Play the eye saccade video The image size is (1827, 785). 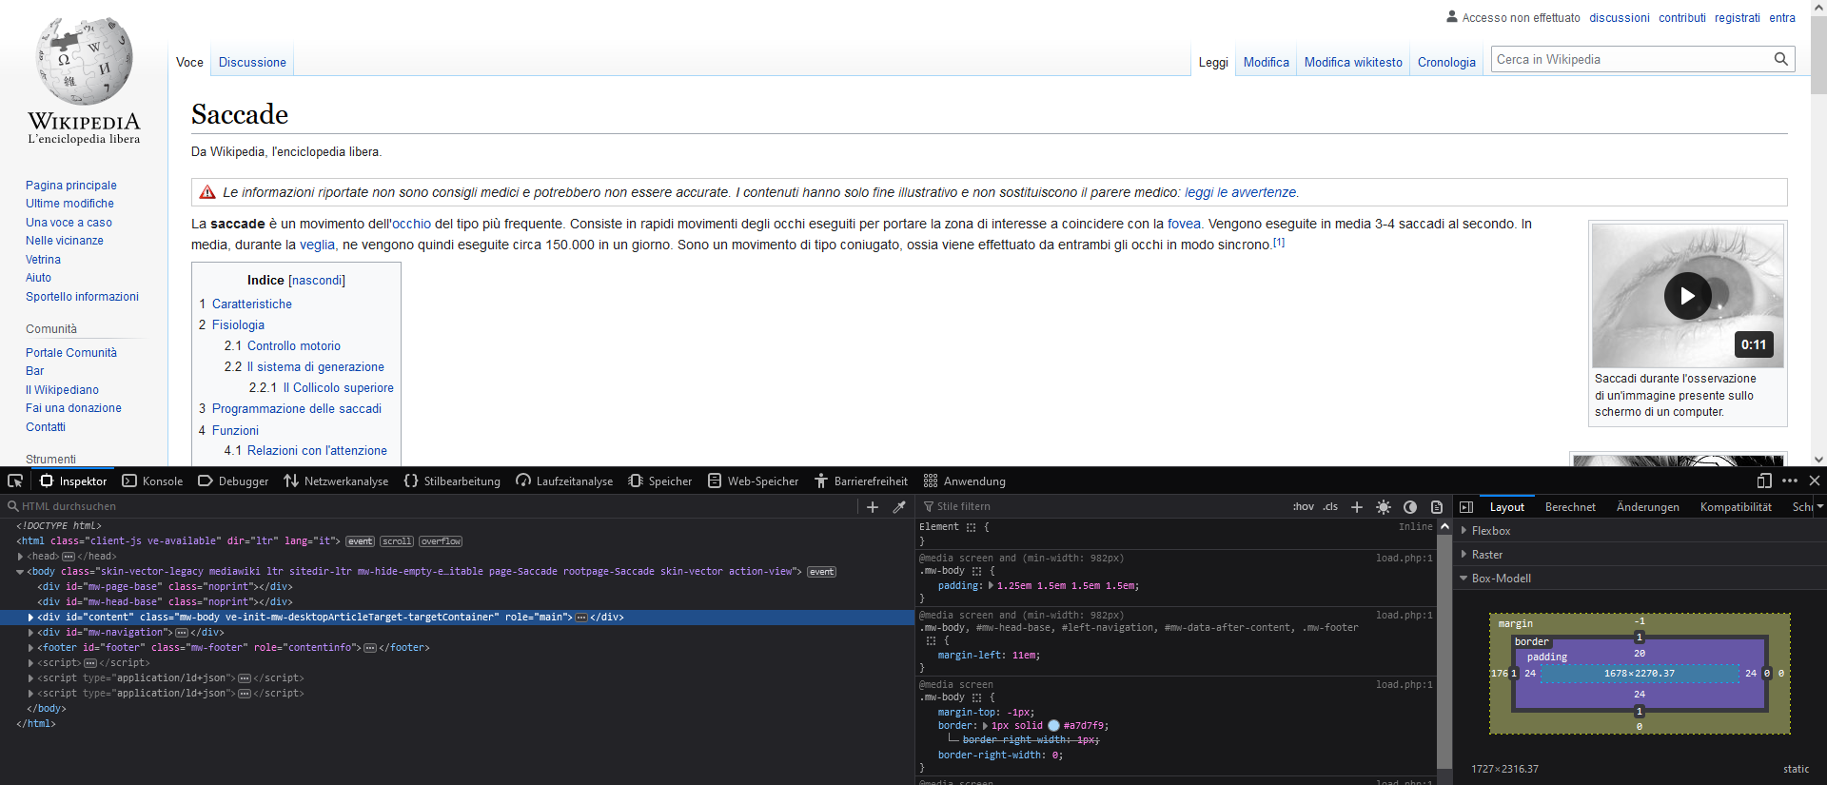click(1687, 296)
